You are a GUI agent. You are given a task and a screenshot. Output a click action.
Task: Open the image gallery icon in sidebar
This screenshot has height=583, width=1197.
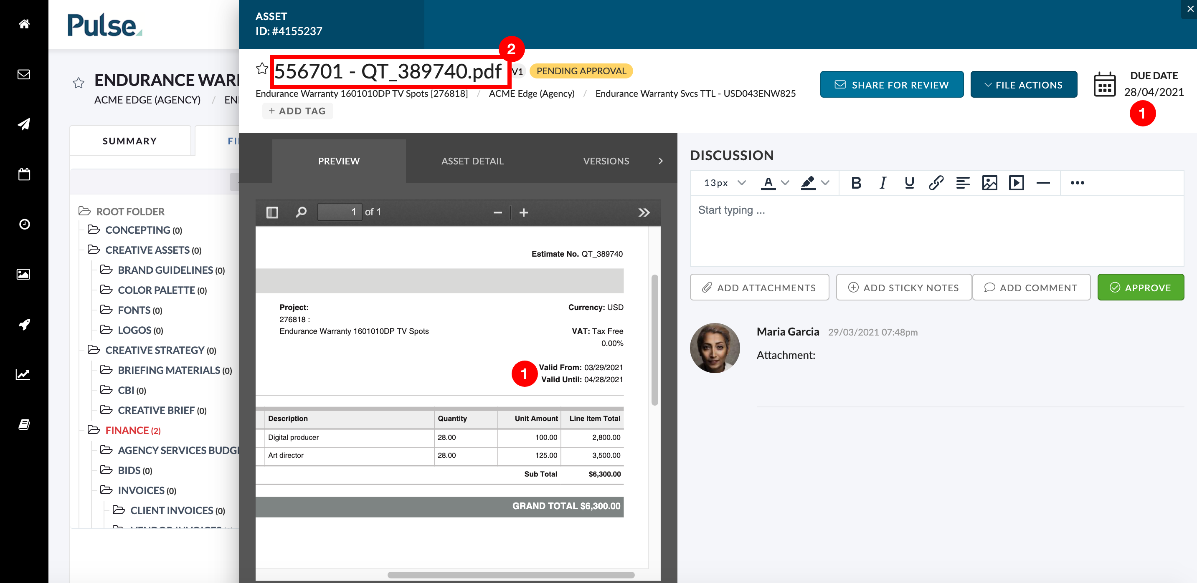pos(24,274)
